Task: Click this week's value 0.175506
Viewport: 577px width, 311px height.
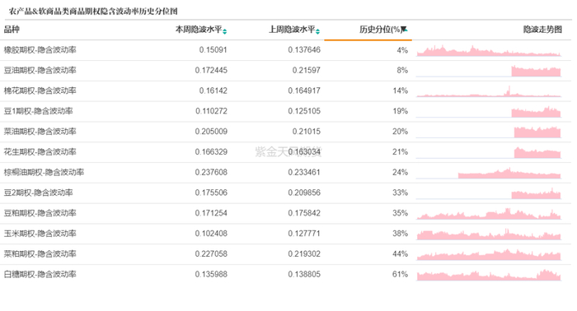Action: click(211, 193)
